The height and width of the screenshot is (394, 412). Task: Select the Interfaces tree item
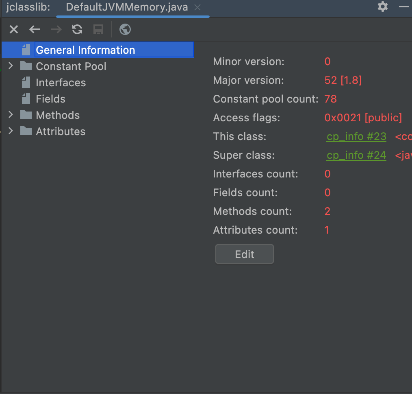click(x=61, y=83)
